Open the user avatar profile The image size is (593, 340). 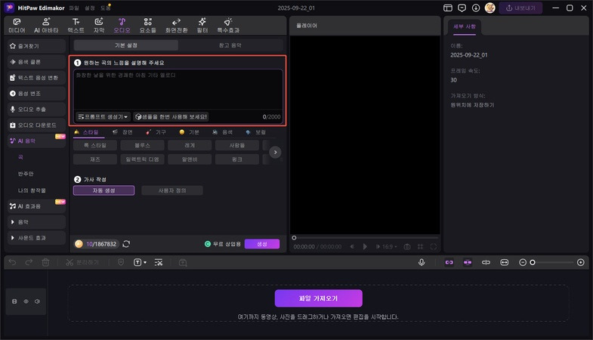pyautogui.click(x=490, y=8)
